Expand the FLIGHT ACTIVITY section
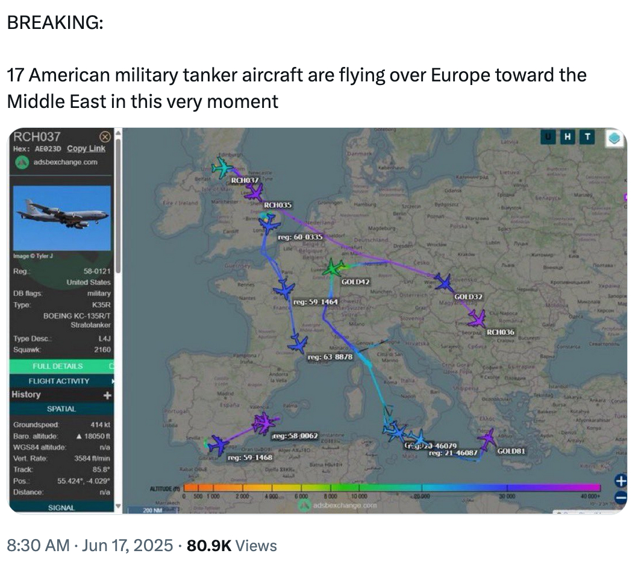The width and height of the screenshot is (641, 568). [x=59, y=381]
